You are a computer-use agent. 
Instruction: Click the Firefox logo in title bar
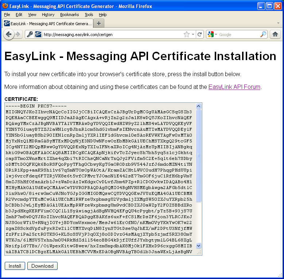[x=5, y=5]
